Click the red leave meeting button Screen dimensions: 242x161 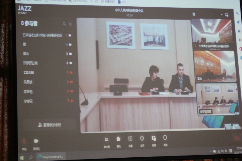click(237, 138)
